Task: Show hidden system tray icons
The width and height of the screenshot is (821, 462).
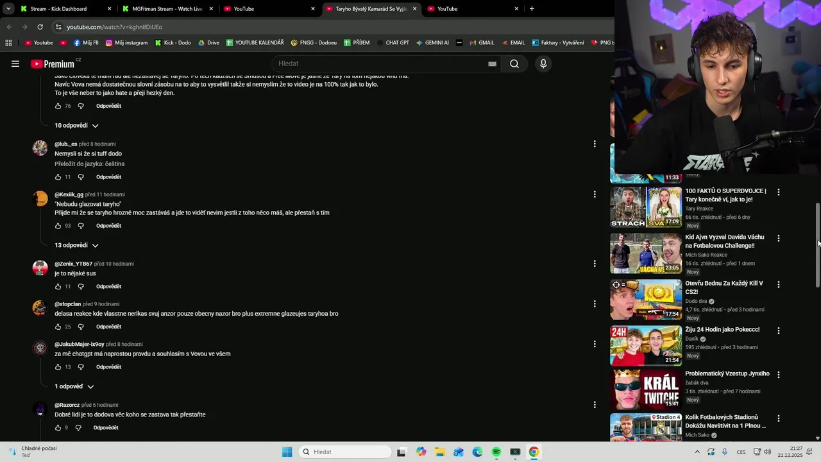Action: (697, 452)
